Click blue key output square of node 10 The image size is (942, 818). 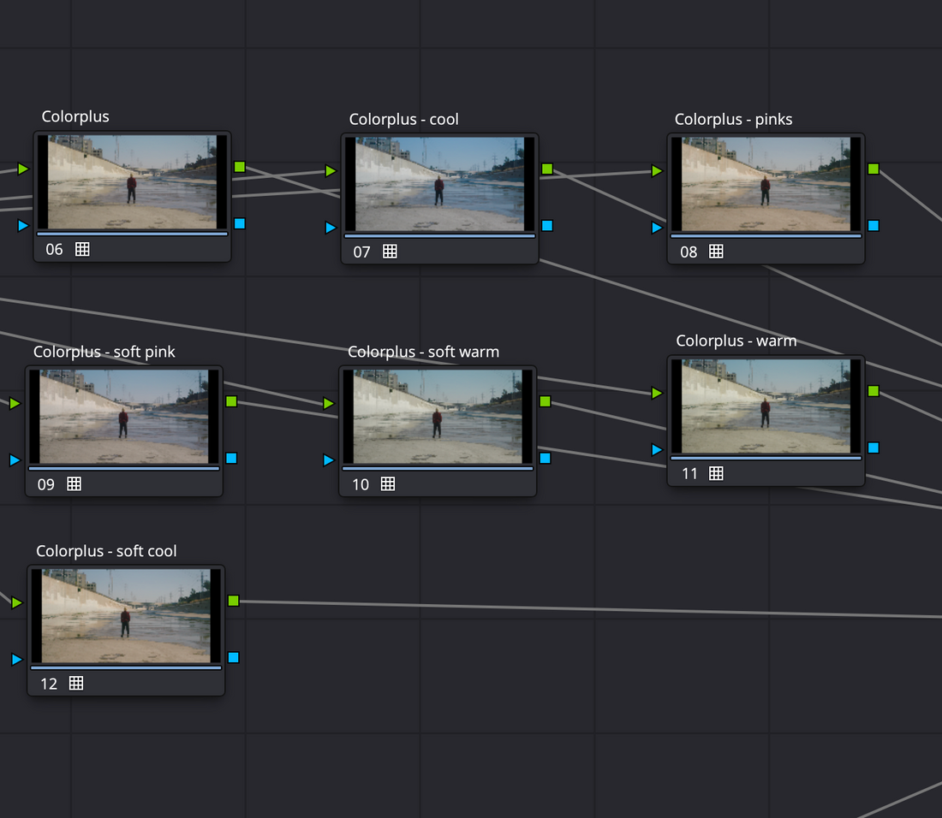click(x=546, y=459)
